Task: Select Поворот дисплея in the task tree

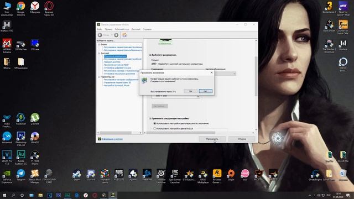Action: coord(112,62)
